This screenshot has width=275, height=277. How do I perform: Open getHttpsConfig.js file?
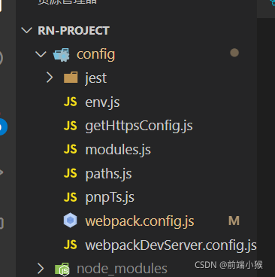tap(139, 126)
